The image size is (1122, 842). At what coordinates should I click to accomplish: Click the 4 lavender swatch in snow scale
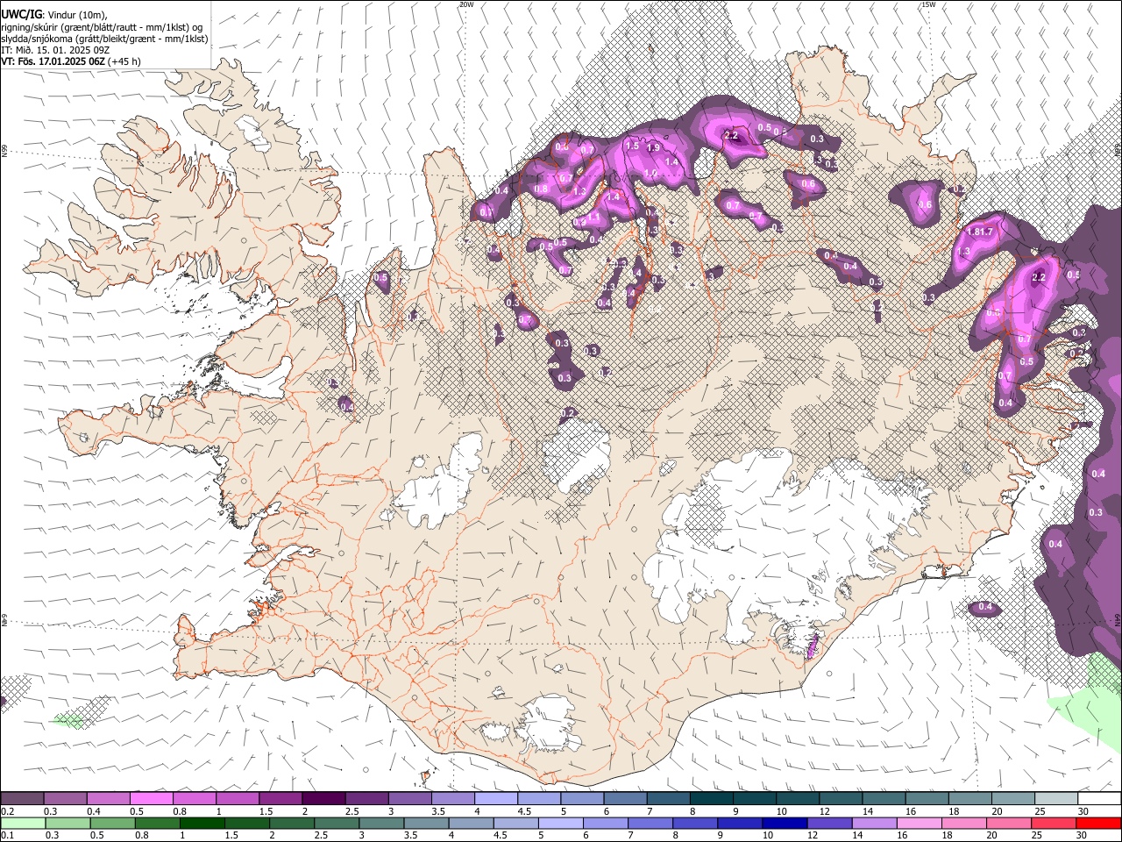[x=496, y=798]
